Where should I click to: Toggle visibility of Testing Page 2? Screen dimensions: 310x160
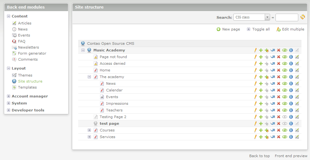(285, 117)
